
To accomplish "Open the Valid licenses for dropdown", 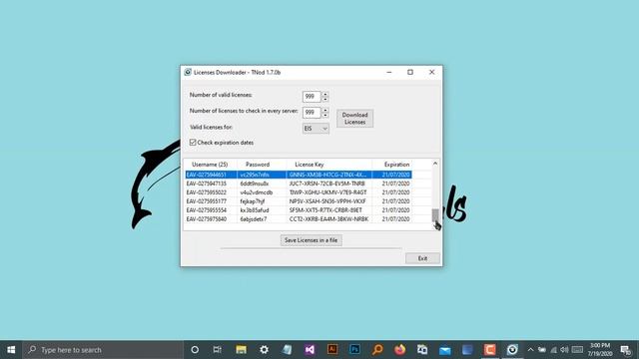I will click(x=316, y=129).
